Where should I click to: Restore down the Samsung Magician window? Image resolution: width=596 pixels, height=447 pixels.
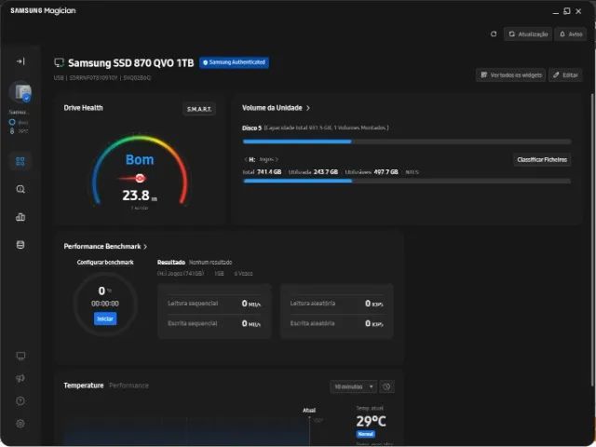[x=567, y=11]
